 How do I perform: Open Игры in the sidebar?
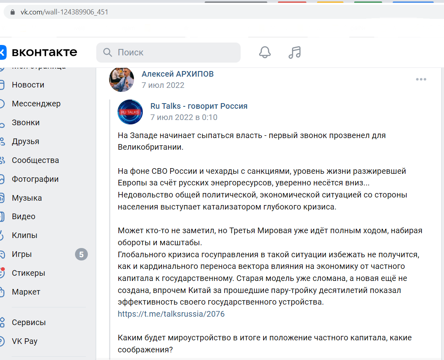coord(22,254)
